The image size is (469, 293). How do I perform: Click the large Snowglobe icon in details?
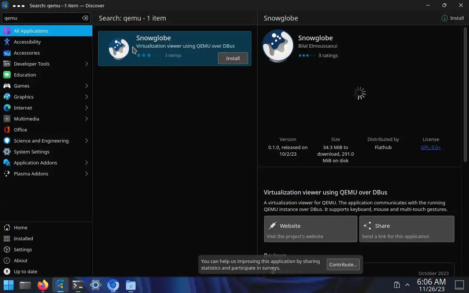tap(278, 46)
